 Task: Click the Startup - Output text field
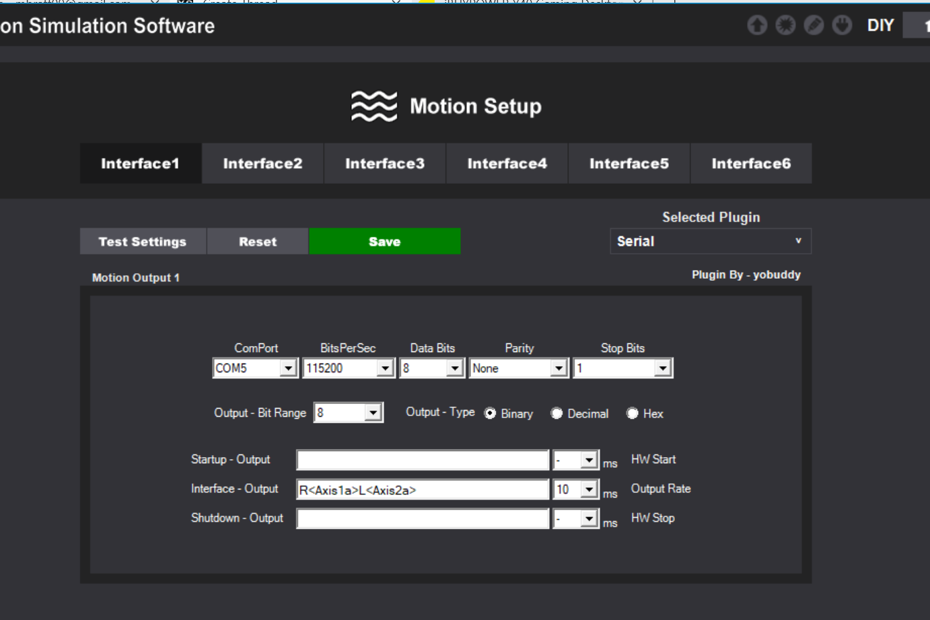pos(423,460)
